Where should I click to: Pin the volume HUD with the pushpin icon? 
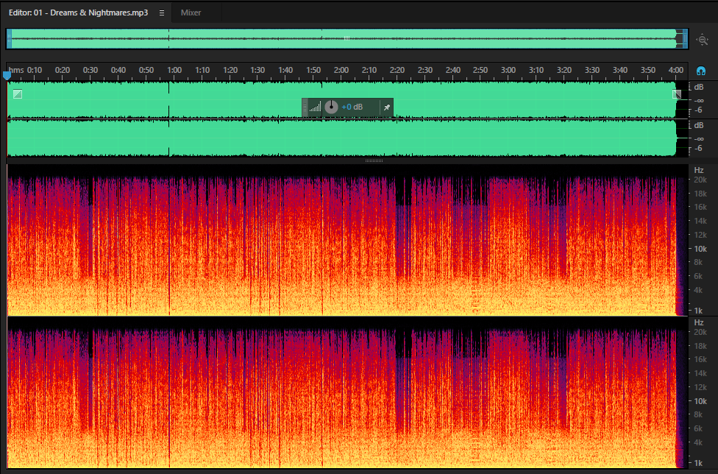387,107
